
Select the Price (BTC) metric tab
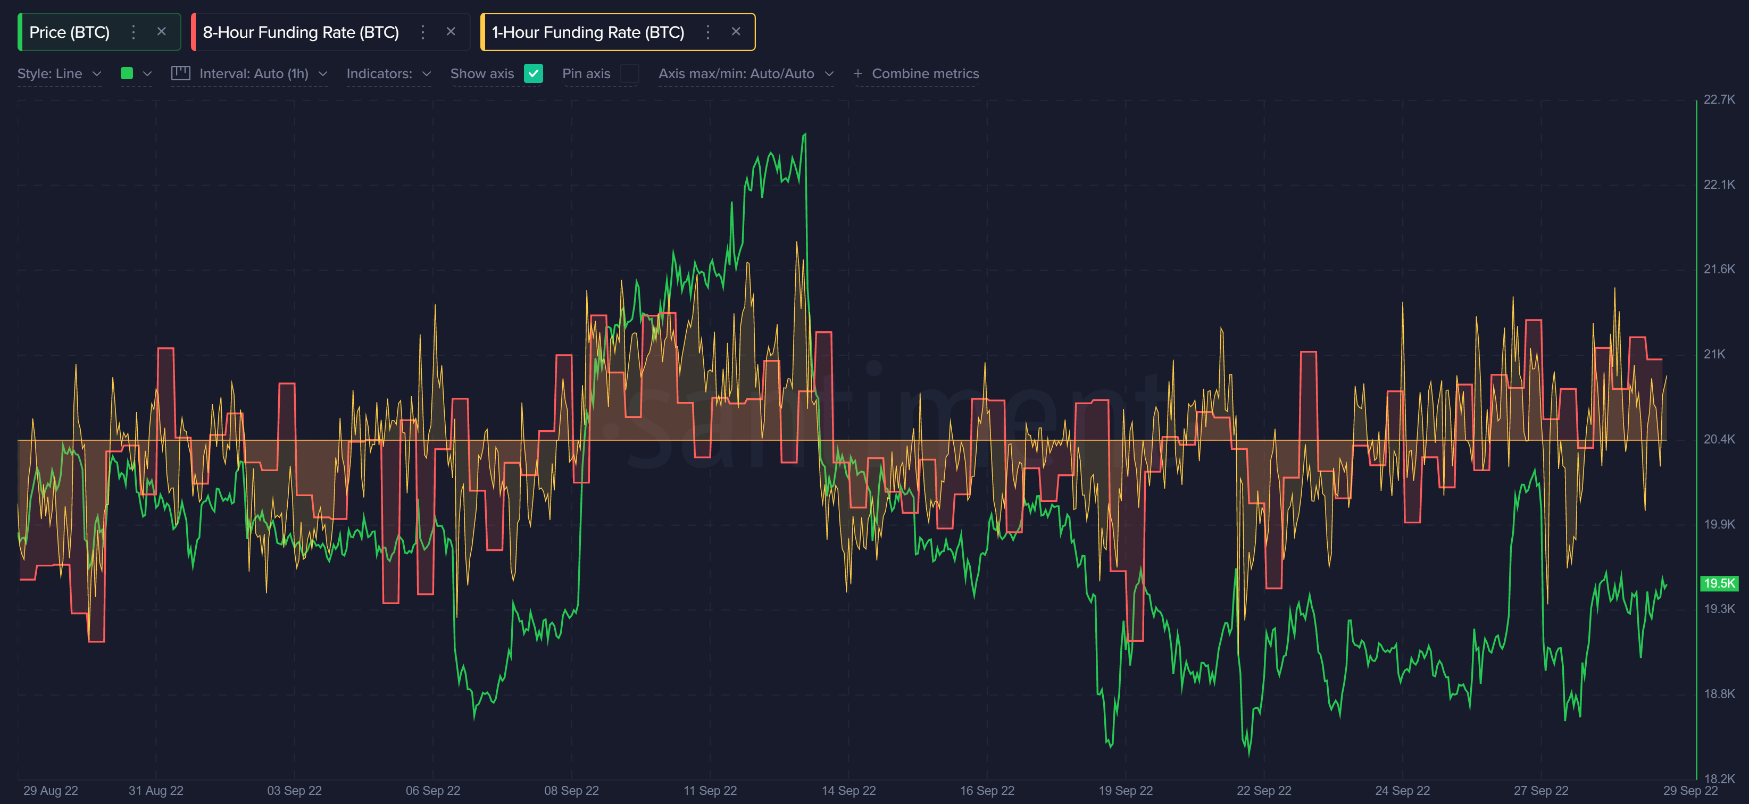pos(69,32)
